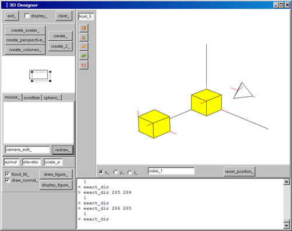Click the display_figure_ button
The height and width of the screenshot is (231, 292).
(56, 185)
